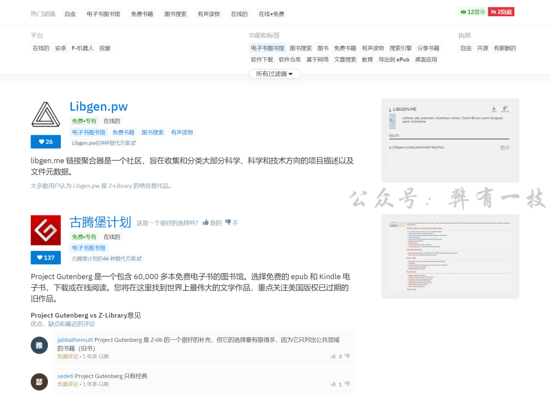The height and width of the screenshot is (396, 551).
Task: Toggle the "电子书图书馆" feature tag filter
Action: tap(267, 48)
